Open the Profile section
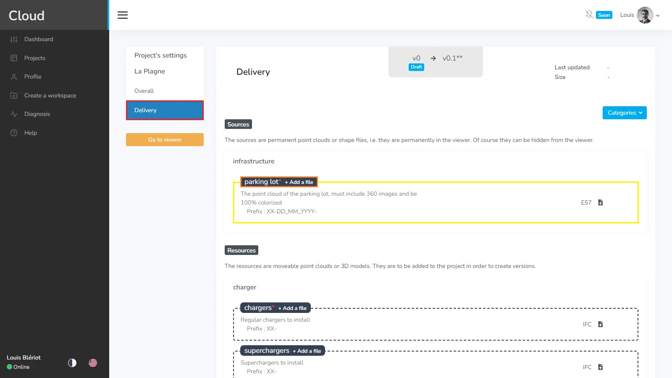The image size is (672, 378). click(32, 76)
